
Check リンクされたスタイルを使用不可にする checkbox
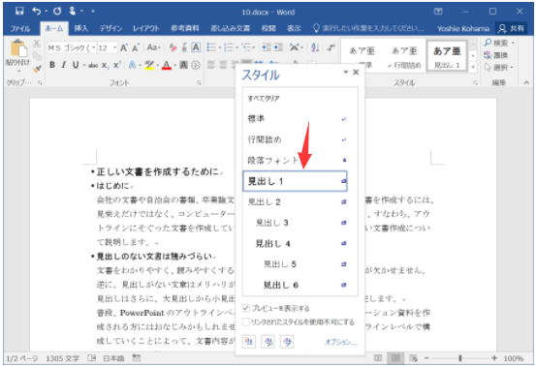(x=245, y=322)
